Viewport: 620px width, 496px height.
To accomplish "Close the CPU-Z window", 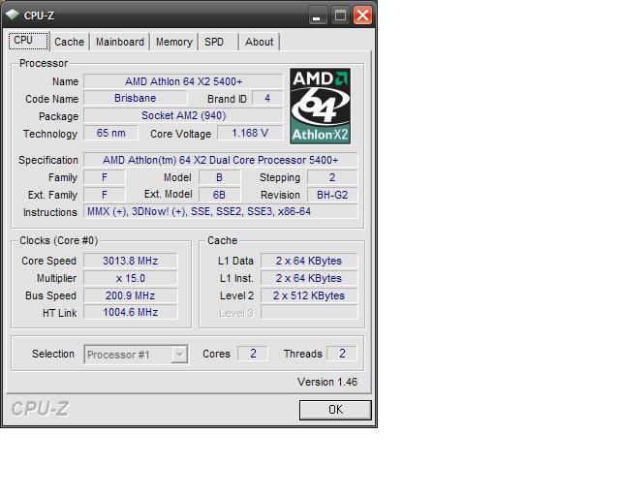I will [362, 15].
